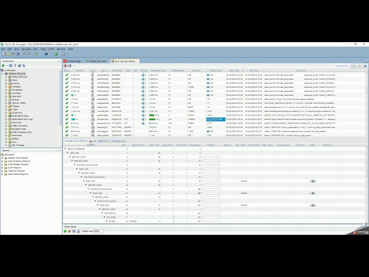
Task: Click the Other details icon on line 14
Action: 312,205
